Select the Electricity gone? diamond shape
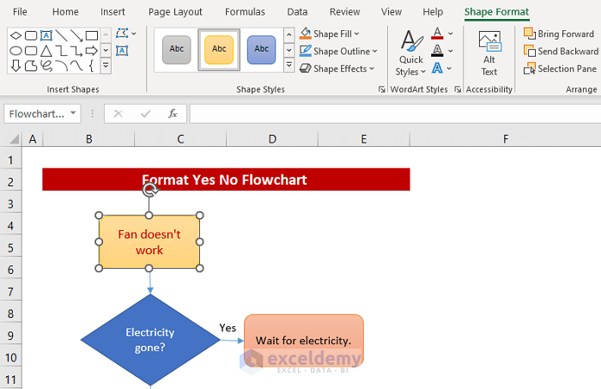This screenshot has width=601, height=389. coord(150,339)
